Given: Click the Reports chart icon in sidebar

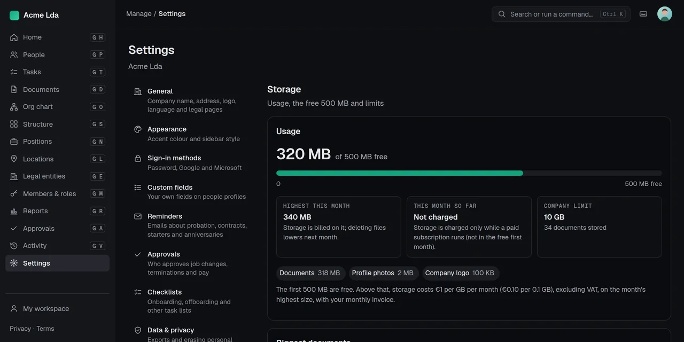Looking at the screenshot, I should click(14, 211).
